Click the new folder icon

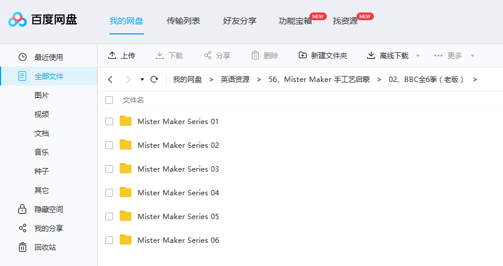click(302, 55)
